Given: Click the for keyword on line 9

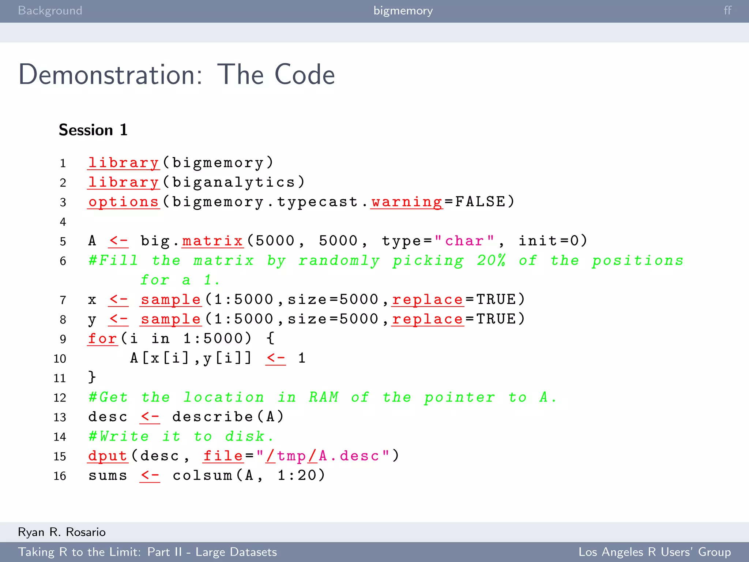Looking at the screenshot, I should click(x=103, y=338).
